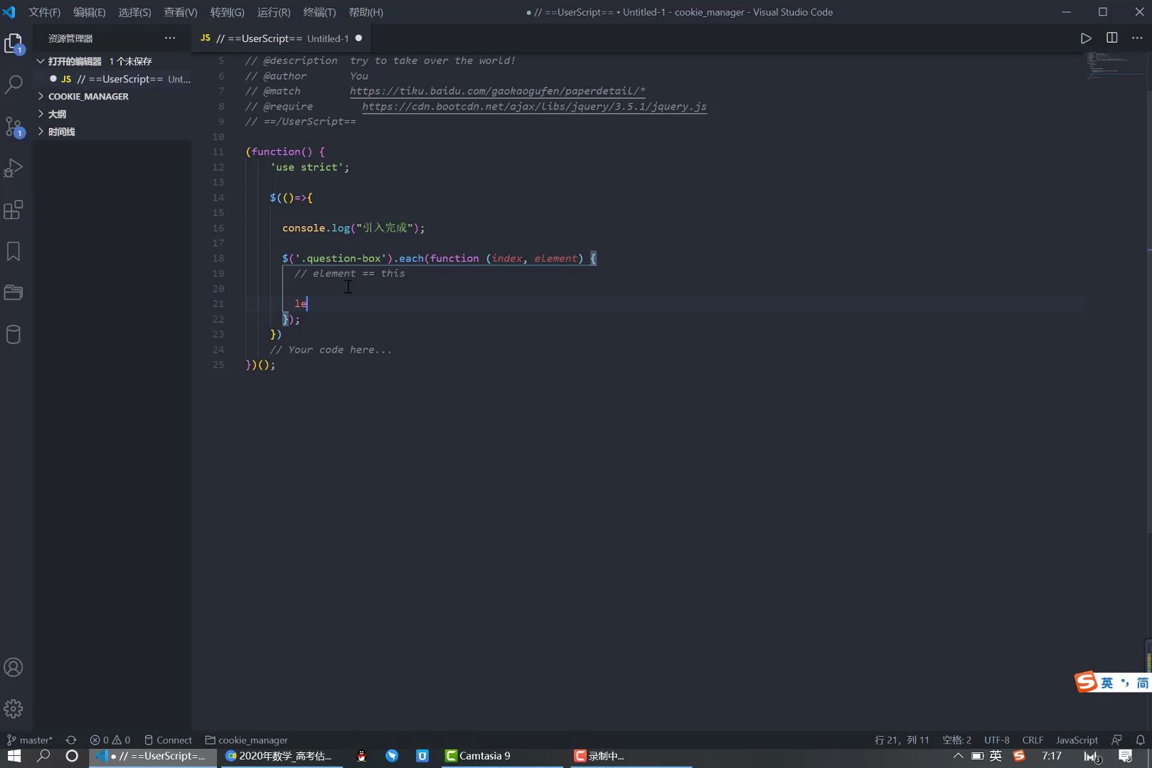Click the Sogou input method tray icon
Screen dimensions: 1152x768
pos(1019,756)
